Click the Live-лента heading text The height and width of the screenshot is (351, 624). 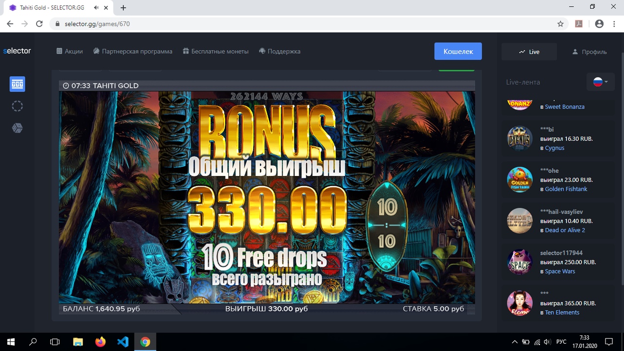click(x=523, y=82)
